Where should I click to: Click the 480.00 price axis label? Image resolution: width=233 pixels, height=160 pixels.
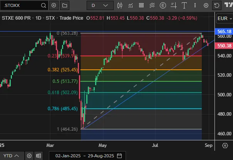coord(225,114)
